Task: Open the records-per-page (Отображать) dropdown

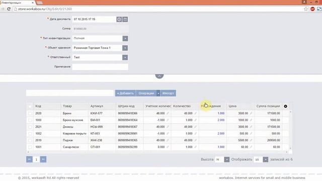Action: click(266, 159)
